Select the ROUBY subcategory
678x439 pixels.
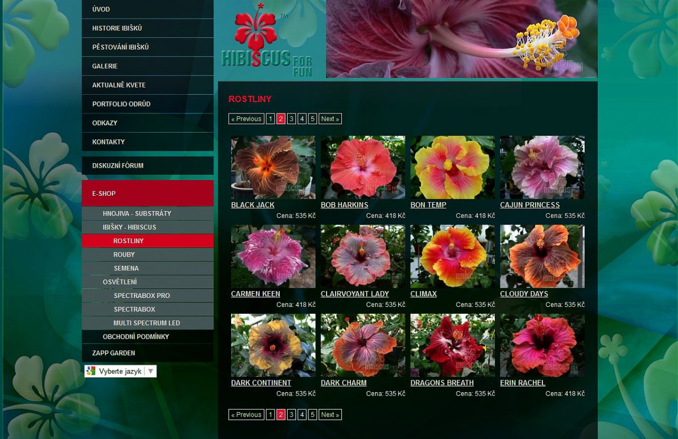[147, 254]
